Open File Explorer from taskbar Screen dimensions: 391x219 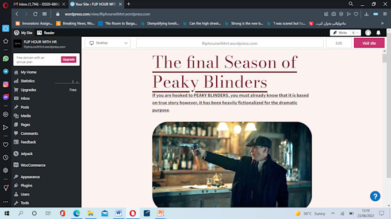(90, 213)
